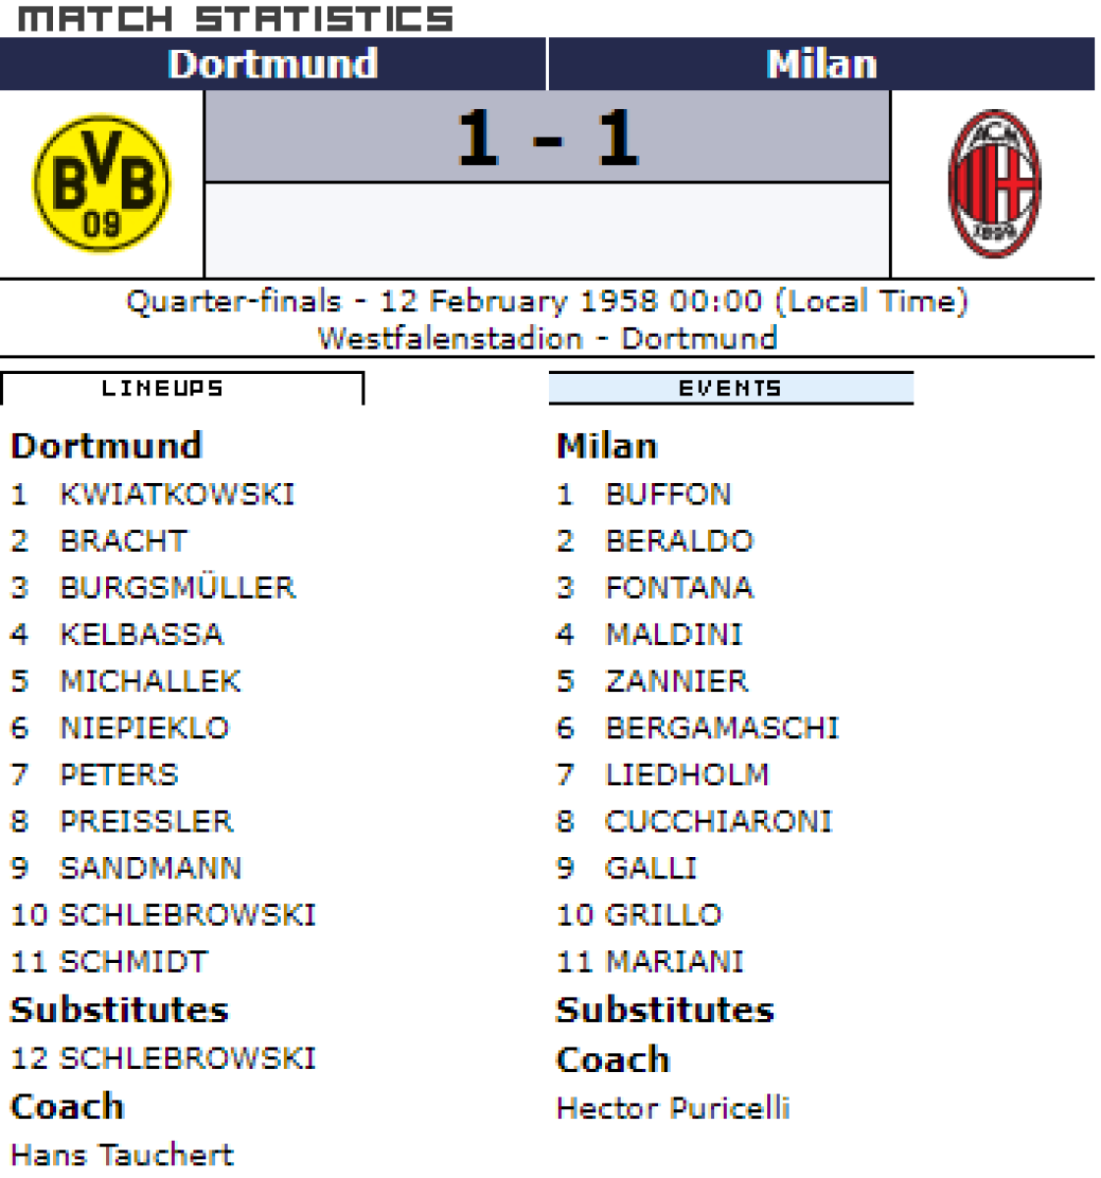This screenshot has width=1101, height=1178.
Task: Click Dortmund in the dark header bar
Action: coord(273,65)
